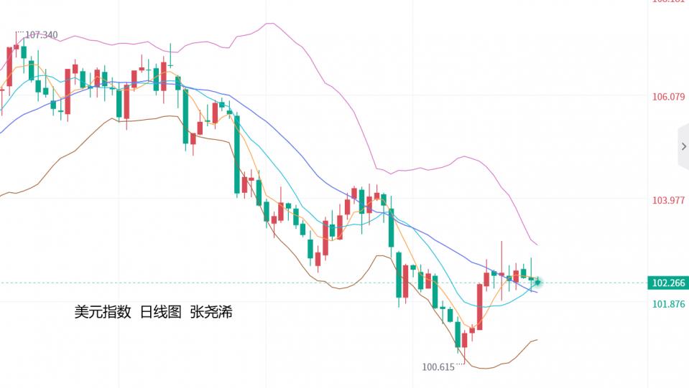This screenshot has height=388, width=689.
Task: Click the pink upper band's right end
Action: (536, 245)
